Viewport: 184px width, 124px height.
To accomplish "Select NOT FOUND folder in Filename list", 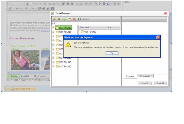I will click(89, 32).
